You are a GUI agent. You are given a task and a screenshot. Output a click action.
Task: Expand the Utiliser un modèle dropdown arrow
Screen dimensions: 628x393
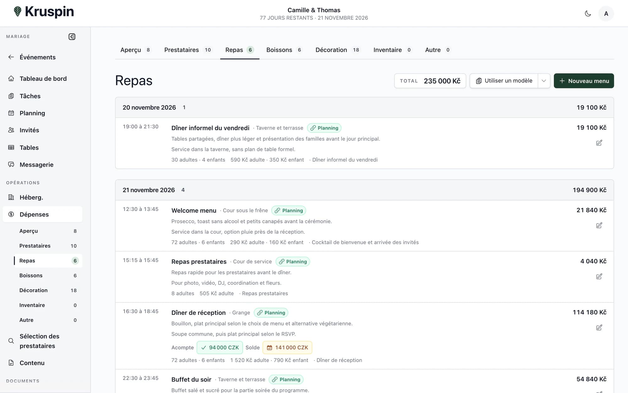[x=544, y=81]
